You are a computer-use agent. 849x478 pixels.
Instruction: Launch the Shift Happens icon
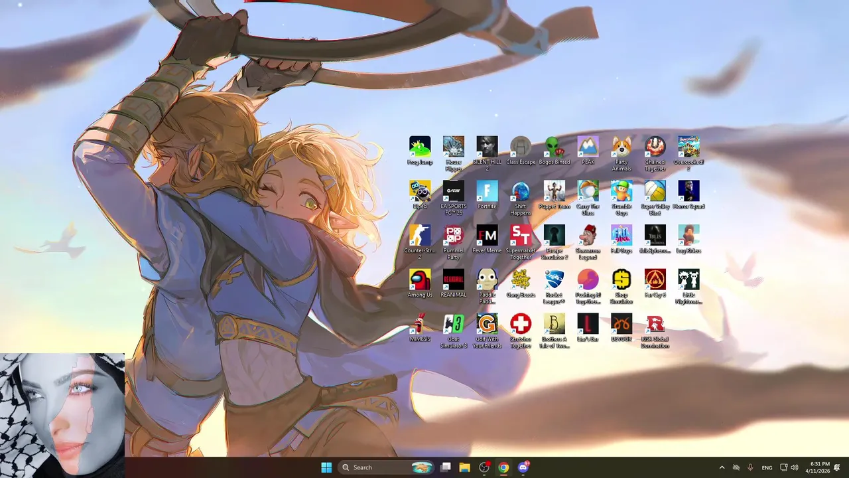pyautogui.click(x=521, y=199)
